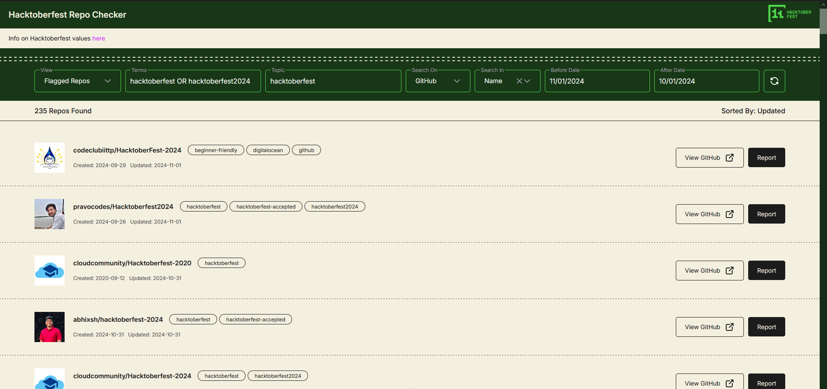Image resolution: width=827 pixels, height=389 pixels.
Task: Click codeclubiittp avatar thumbnail
Action: tap(50, 158)
